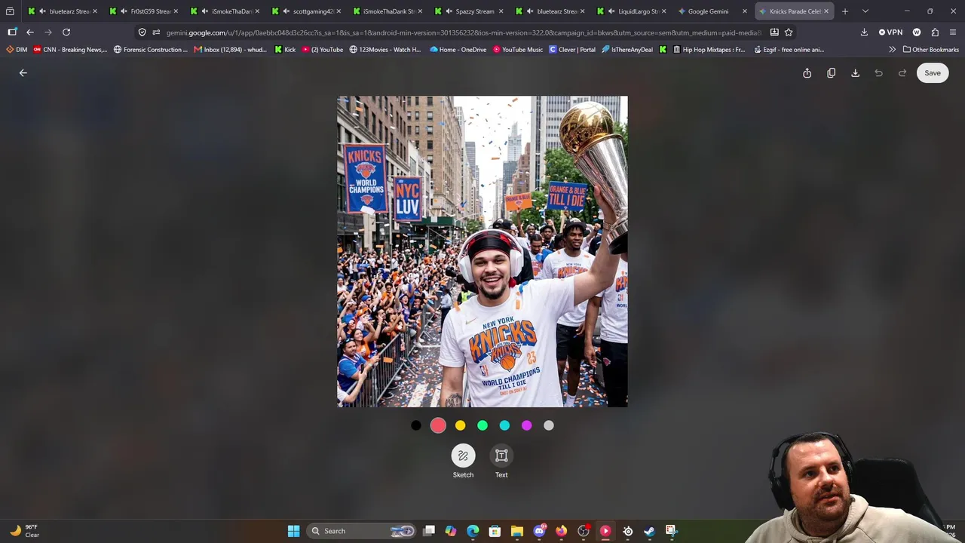The height and width of the screenshot is (543, 965).
Task: Open the browser downloads panel
Action: point(864,32)
